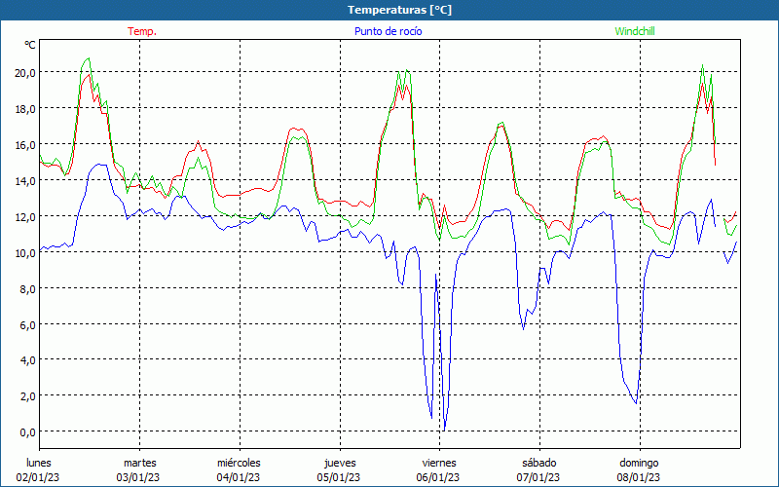Viewport: 779px width, 487px height.
Task: Click the '10,0' y-axis value
Action: pos(25,252)
